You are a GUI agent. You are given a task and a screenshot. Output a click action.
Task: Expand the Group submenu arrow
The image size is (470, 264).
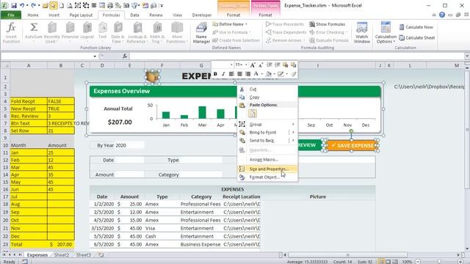click(293, 124)
